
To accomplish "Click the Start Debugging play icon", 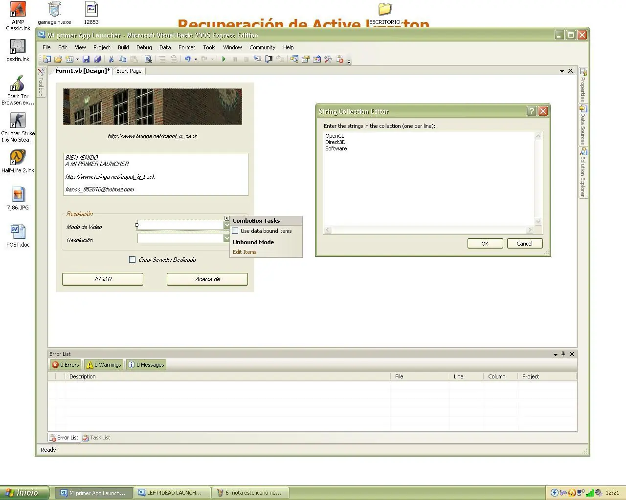I will pyautogui.click(x=224, y=59).
